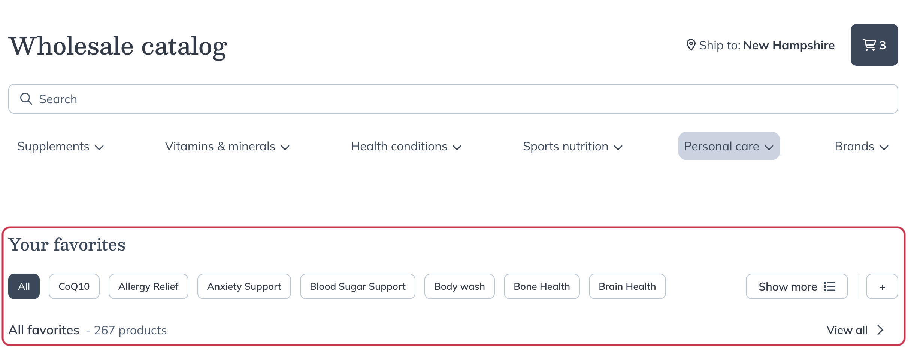Click the New Hampshire shipping location

pos(789,45)
